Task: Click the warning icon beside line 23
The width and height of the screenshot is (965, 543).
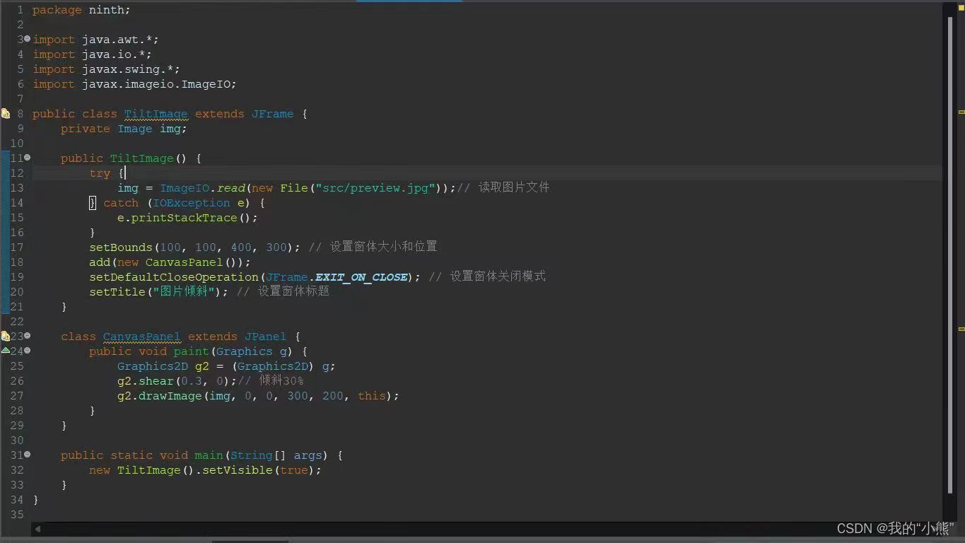Action: click(x=5, y=336)
